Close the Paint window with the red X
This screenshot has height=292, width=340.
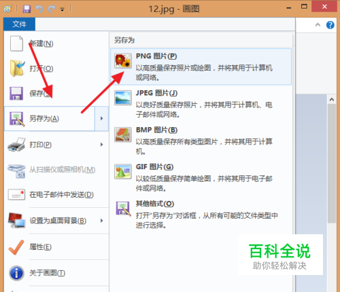[324, 7]
